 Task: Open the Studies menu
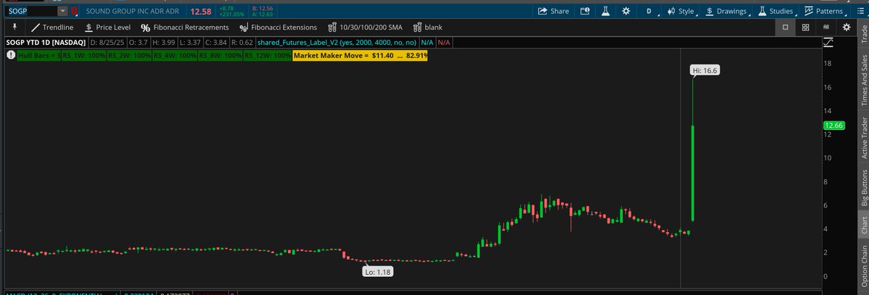coord(776,11)
